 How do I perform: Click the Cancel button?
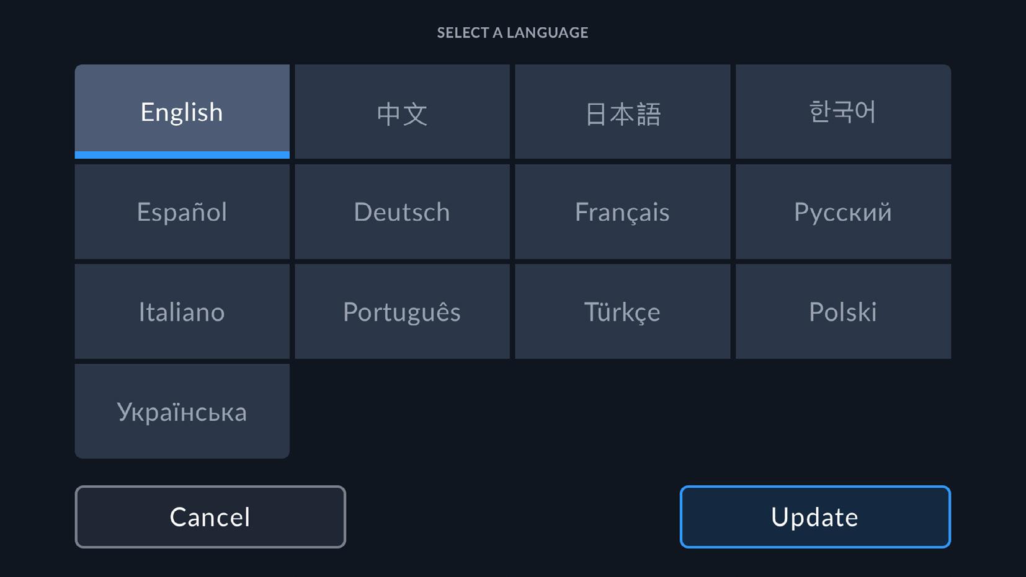click(210, 516)
